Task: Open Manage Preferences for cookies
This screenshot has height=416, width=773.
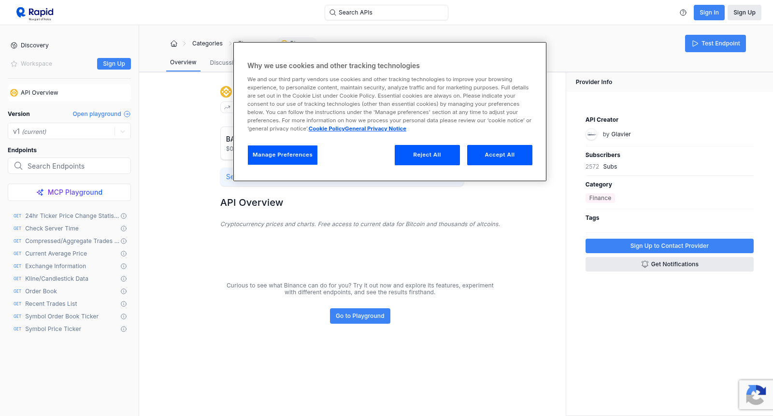Action: point(283,155)
